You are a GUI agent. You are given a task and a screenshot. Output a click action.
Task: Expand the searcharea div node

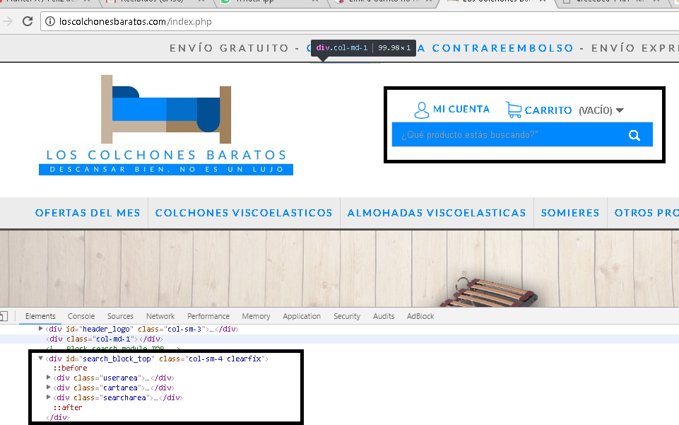click(49, 398)
